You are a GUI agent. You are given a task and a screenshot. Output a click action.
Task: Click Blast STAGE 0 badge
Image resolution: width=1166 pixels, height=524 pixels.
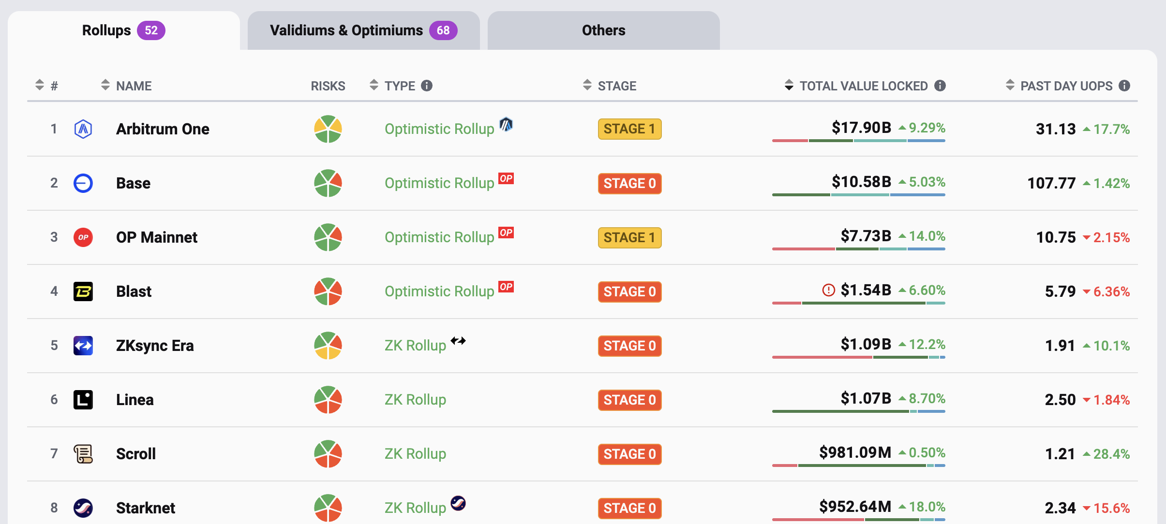[630, 291]
